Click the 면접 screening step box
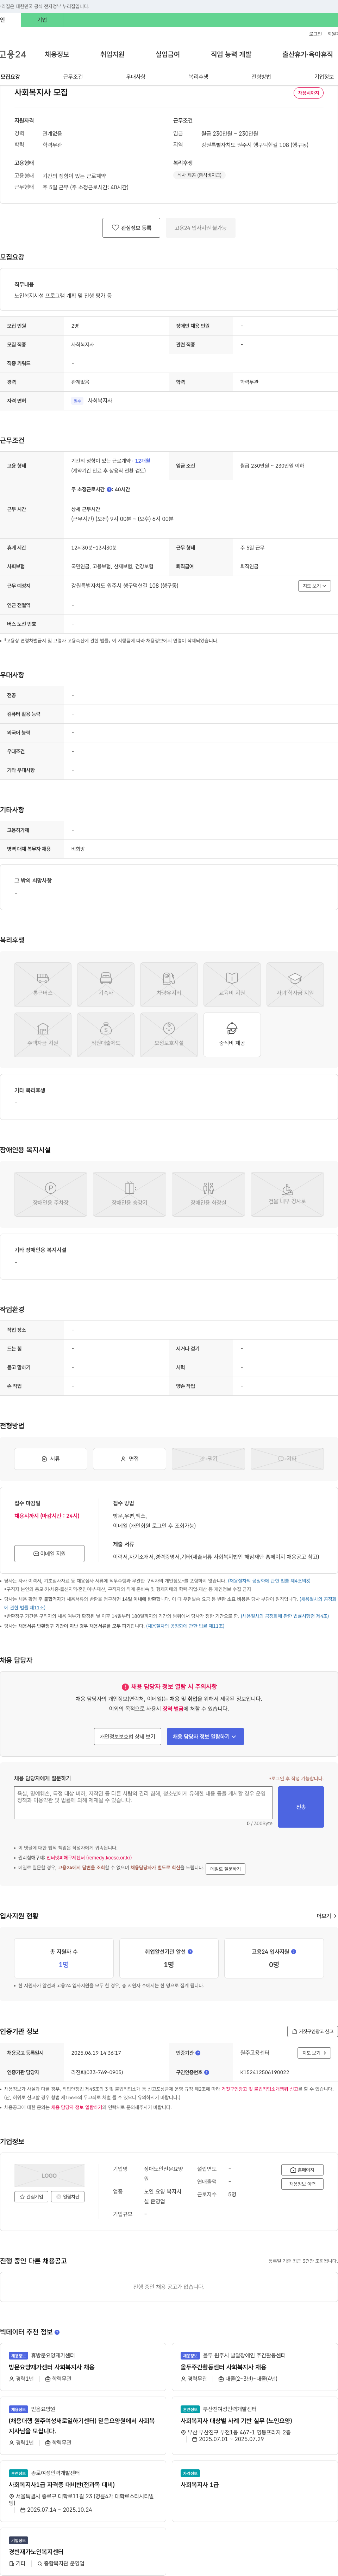 [130, 1459]
